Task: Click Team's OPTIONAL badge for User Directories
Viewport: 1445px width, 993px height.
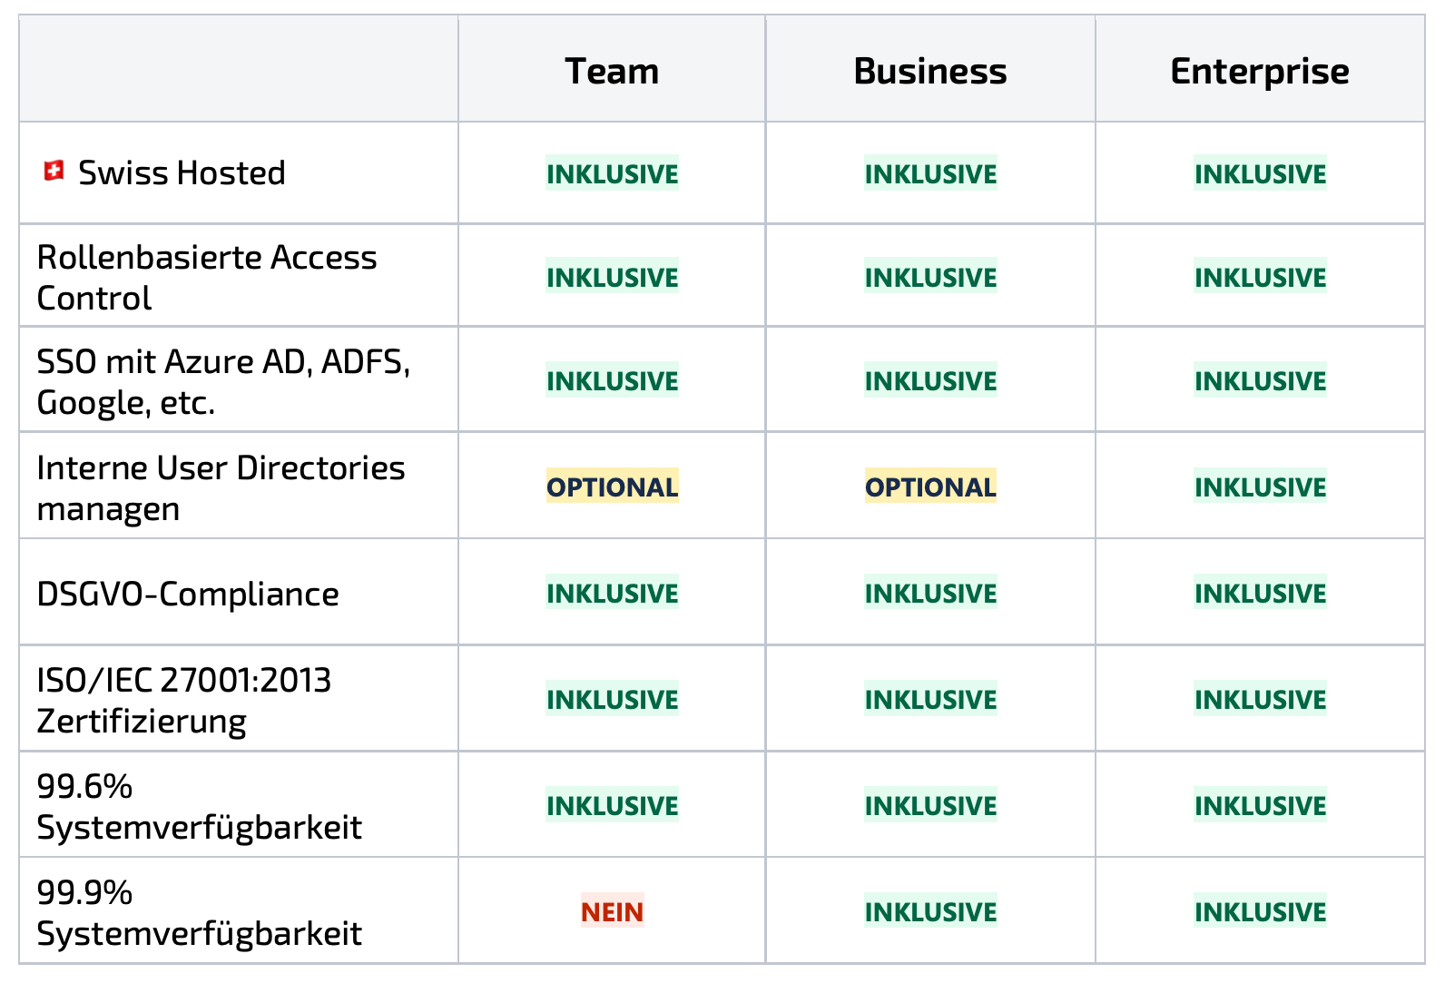Action: 613,487
